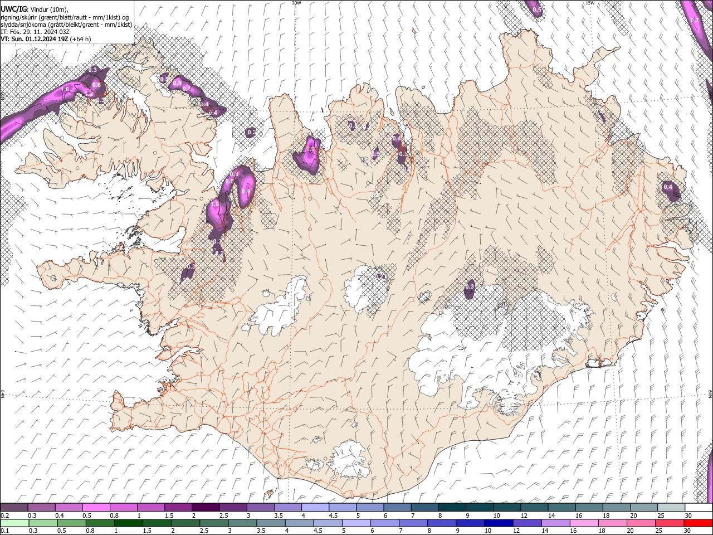The height and width of the screenshot is (535, 713).
Task: Click the top-row legend swatch starting at 0.2
Action: tap(14, 507)
